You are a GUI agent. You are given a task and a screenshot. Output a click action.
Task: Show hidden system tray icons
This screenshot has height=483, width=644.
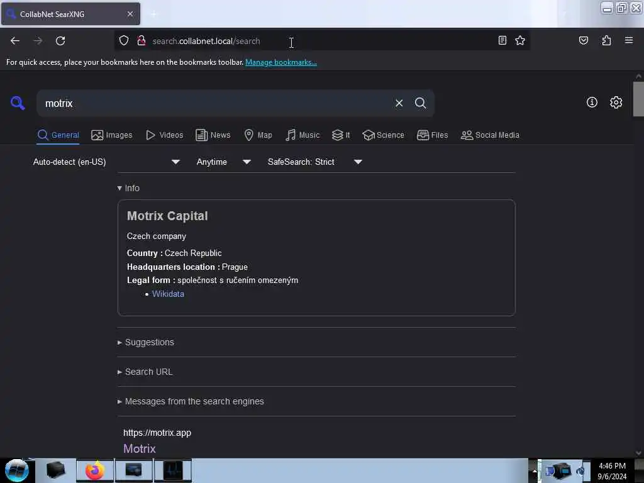point(535,471)
